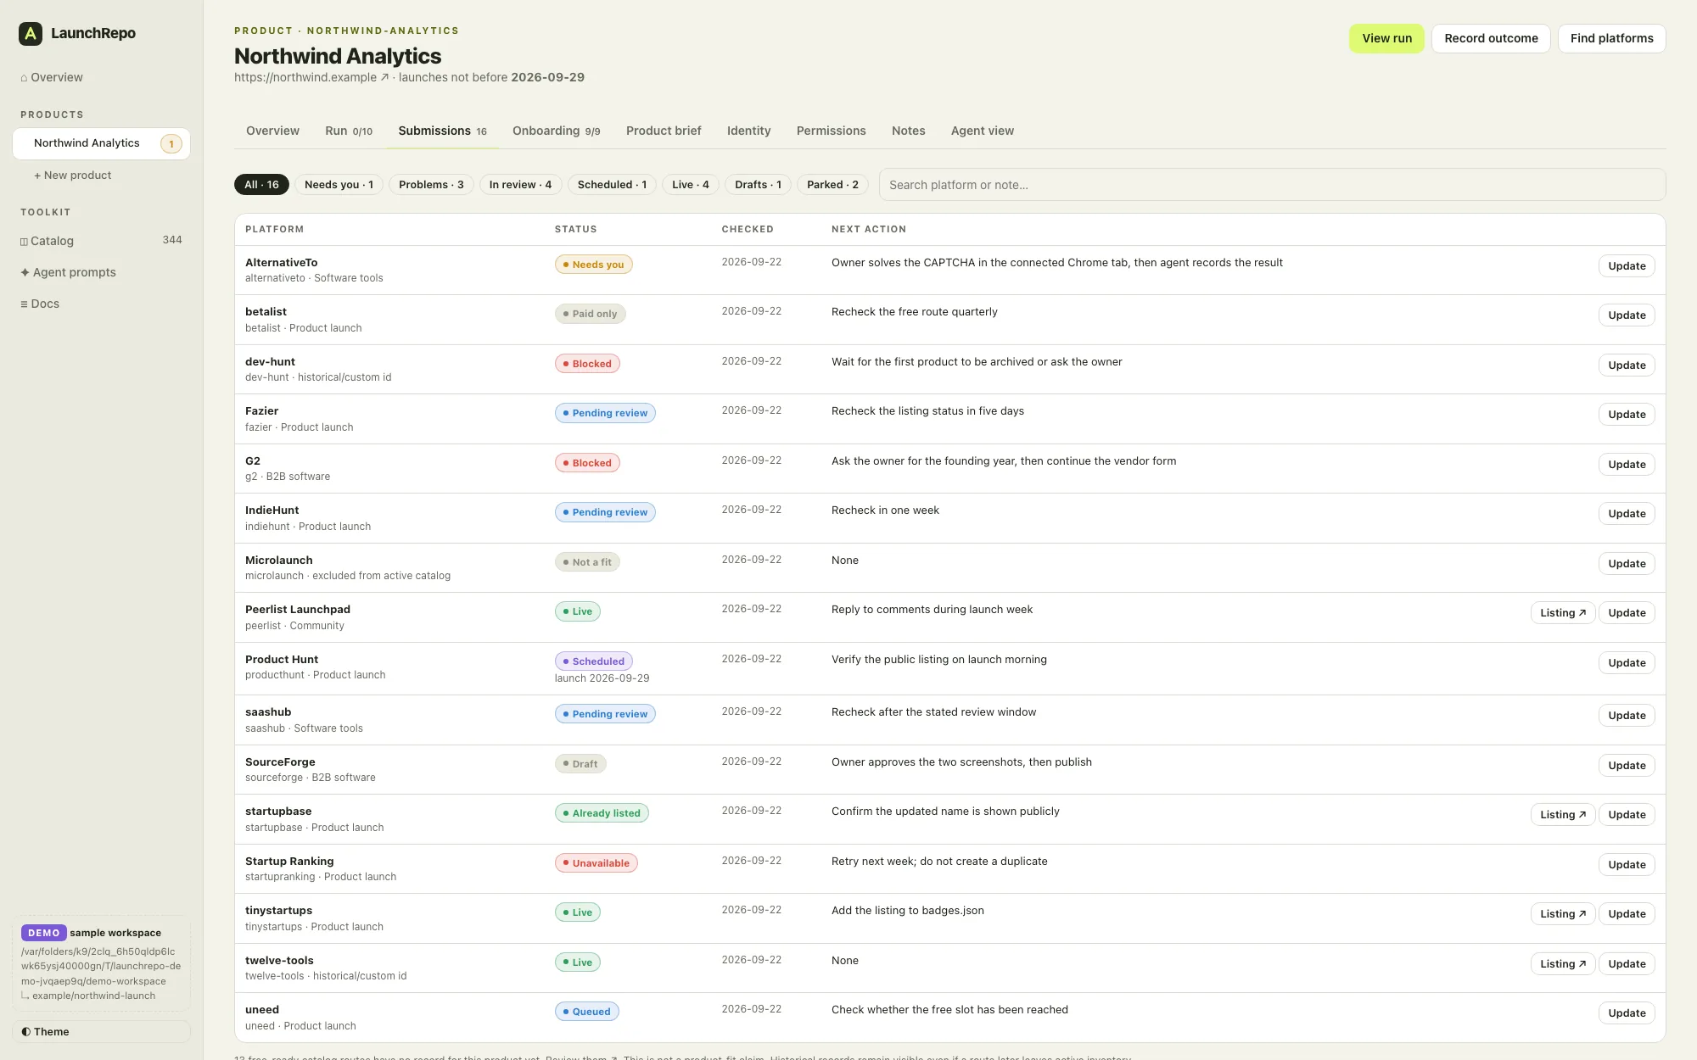Click the 344 count next to Catalog
The height and width of the screenshot is (1060, 1697).
[172, 240]
